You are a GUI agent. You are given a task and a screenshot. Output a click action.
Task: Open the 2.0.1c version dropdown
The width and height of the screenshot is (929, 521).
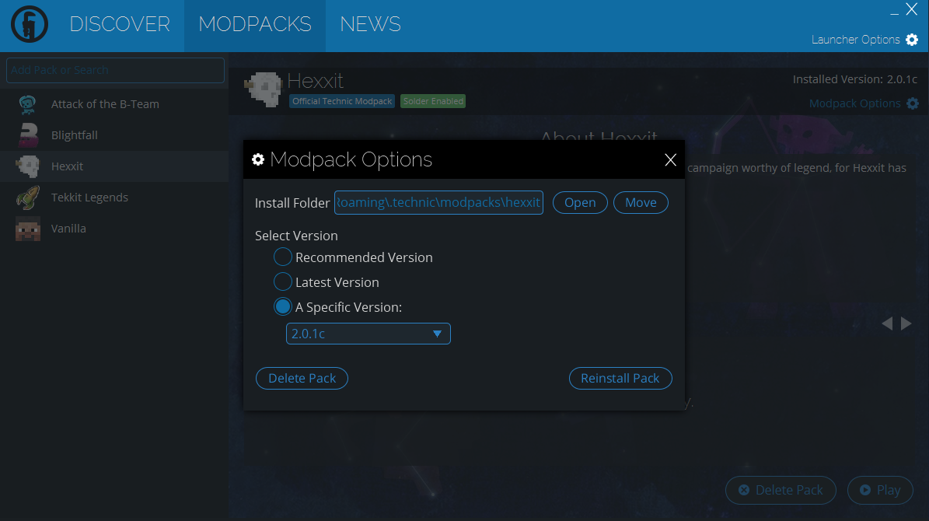[368, 334]
